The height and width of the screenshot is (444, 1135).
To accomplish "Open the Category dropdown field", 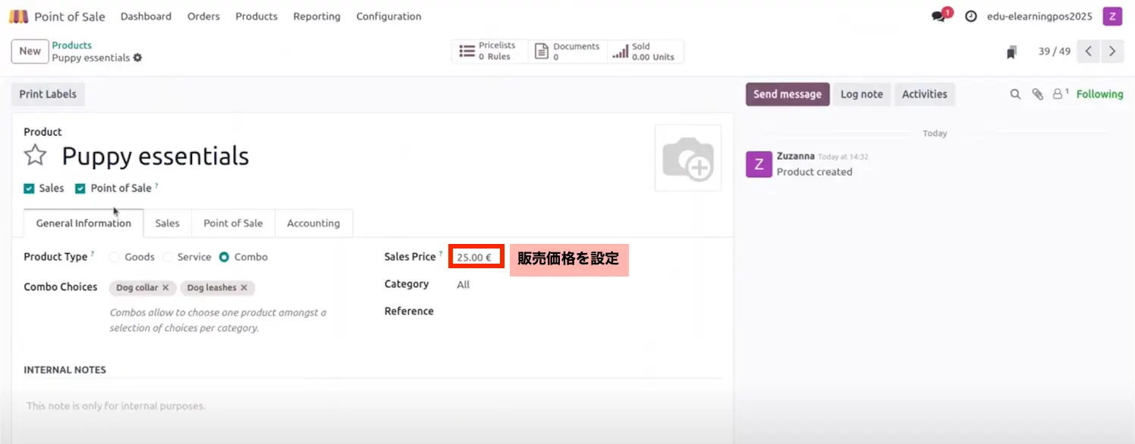I will tap(531, 285).
